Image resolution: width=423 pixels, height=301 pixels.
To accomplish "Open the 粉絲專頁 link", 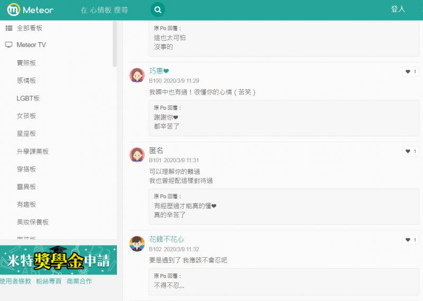I will coord(49,281).
